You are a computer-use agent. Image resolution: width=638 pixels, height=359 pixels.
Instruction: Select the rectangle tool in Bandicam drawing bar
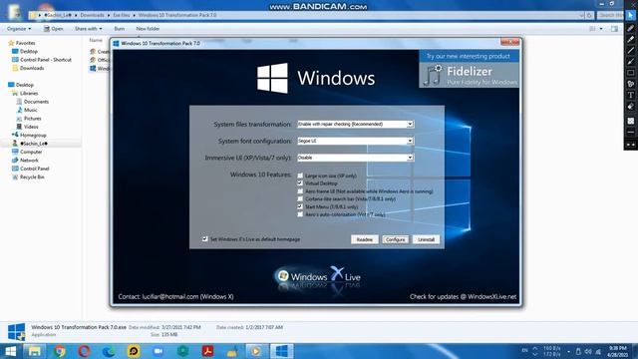click(x=630, y=73)
